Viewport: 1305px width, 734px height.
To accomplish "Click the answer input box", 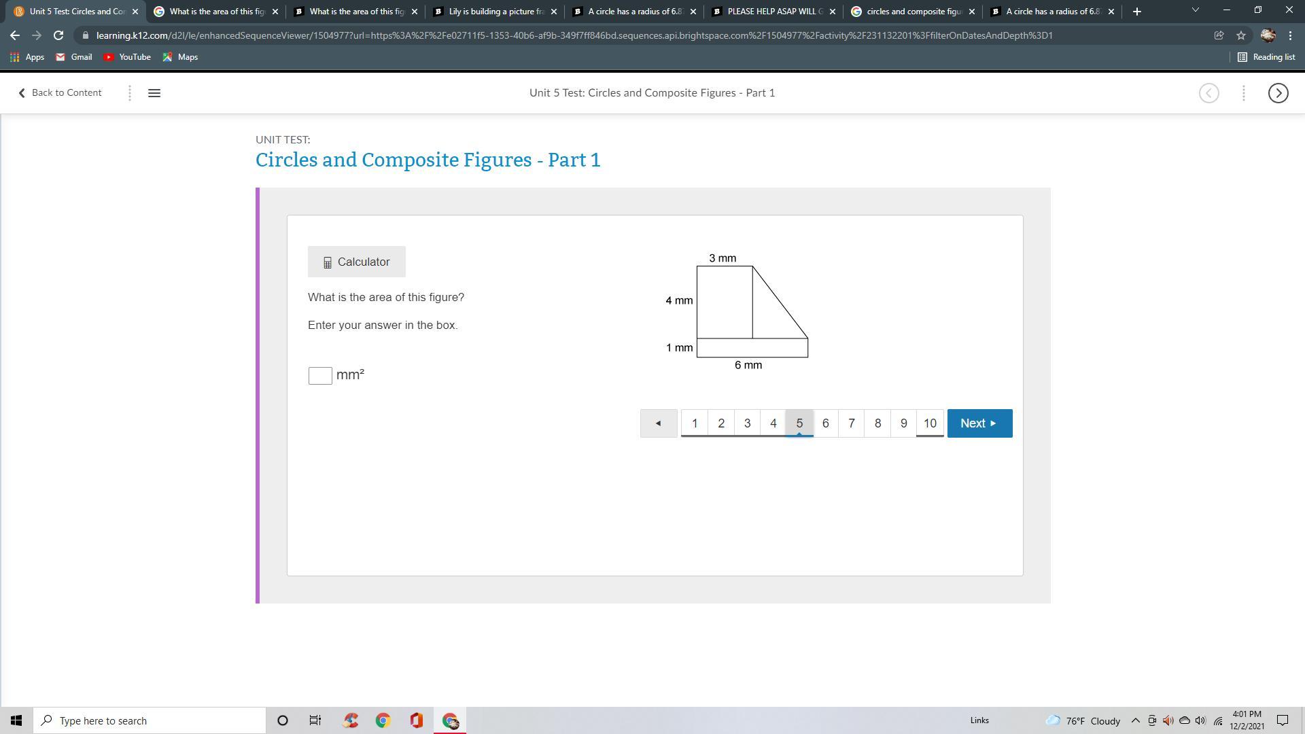I will (x=320, y=376).
